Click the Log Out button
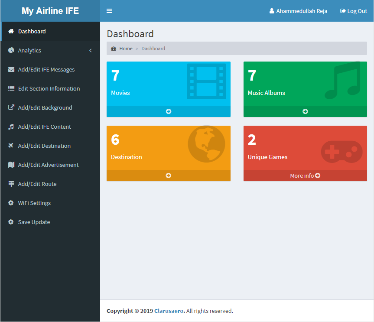374x322 pixels. 354,11
